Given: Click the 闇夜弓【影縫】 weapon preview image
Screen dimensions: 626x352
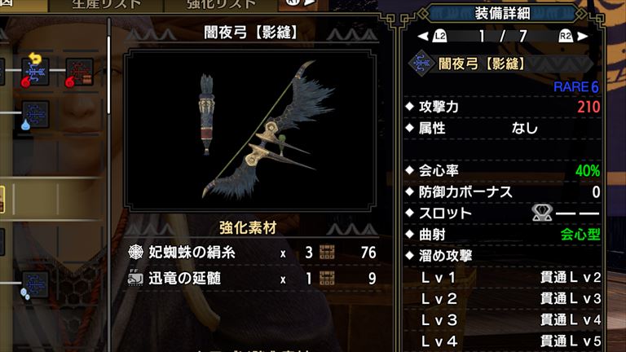Looking at the screenshot, I should point(250,130).
